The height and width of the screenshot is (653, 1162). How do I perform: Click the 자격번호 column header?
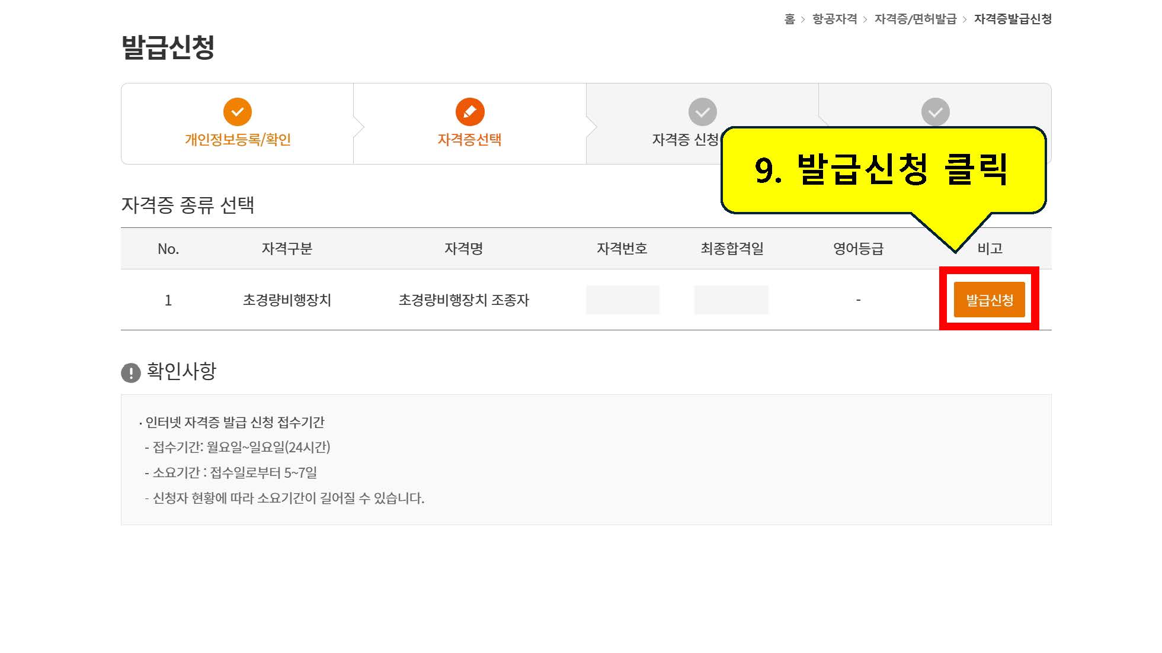point(622,249)
